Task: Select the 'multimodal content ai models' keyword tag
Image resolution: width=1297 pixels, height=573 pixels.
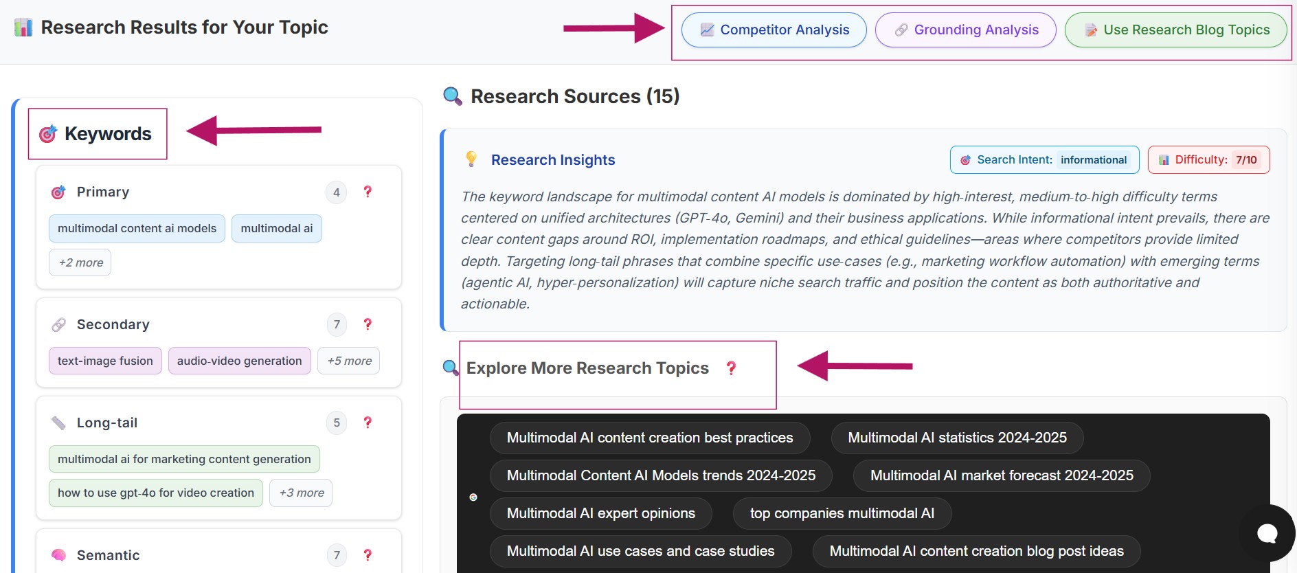Action: point(137,228)
